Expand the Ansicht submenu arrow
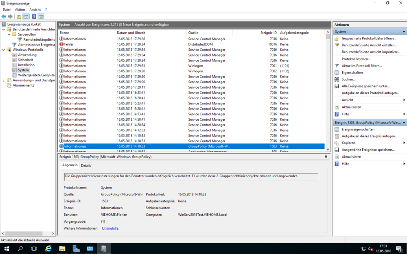Viewport: 407px width, 254px height. tap(404, 100)
